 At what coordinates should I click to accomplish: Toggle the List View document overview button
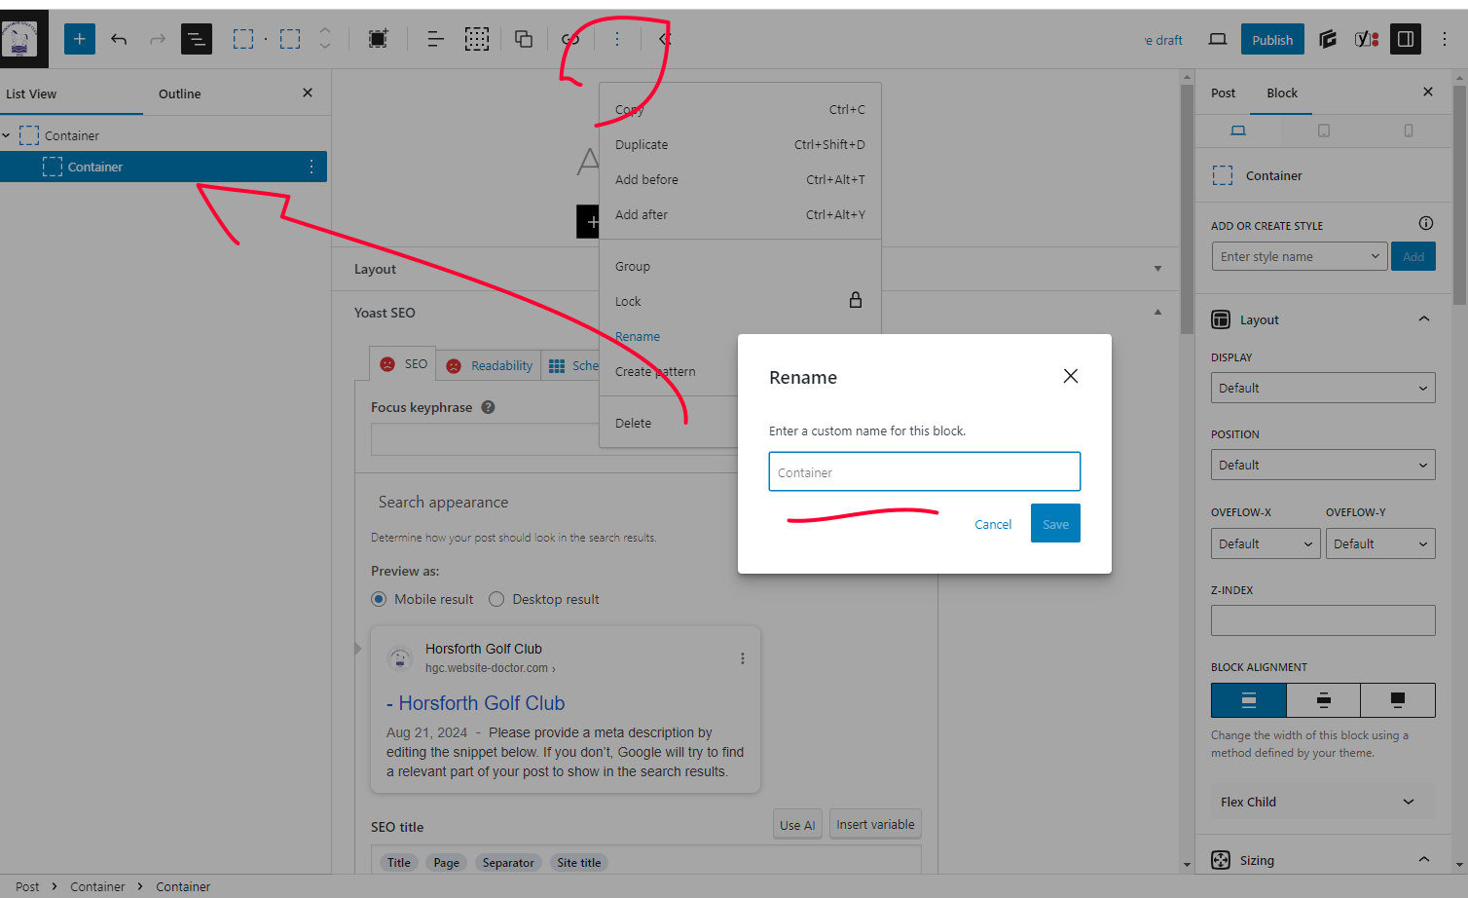tap(197, 39)
